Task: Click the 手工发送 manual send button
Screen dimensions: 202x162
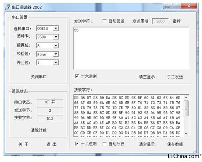Action: [175, 77]
